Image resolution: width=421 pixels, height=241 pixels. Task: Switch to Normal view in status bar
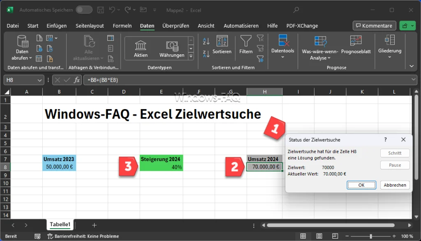tap(303, 236)
